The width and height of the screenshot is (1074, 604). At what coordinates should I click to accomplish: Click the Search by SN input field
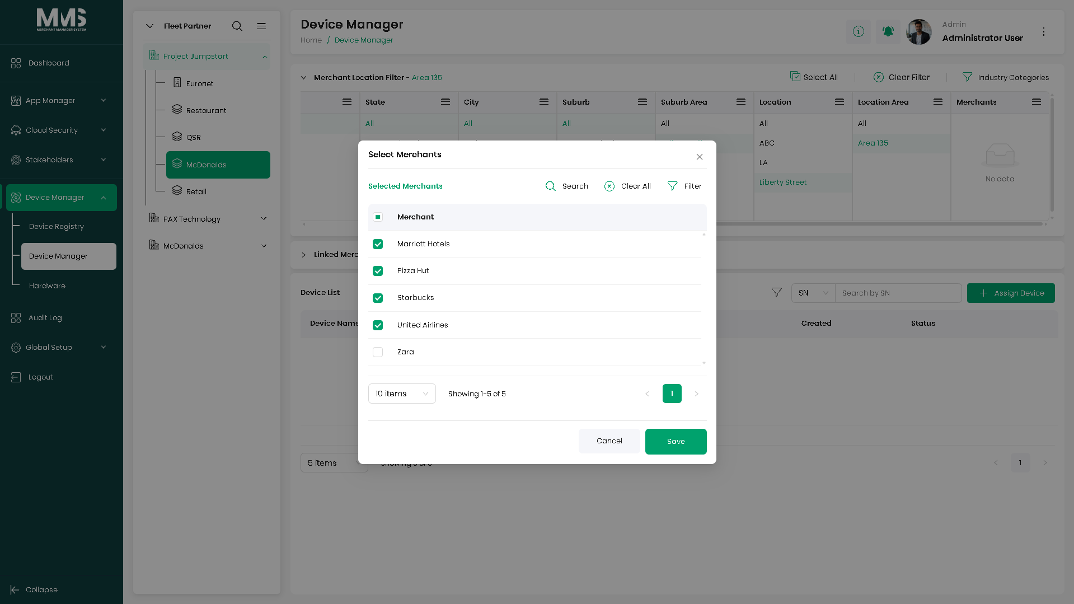pos(898,293)
